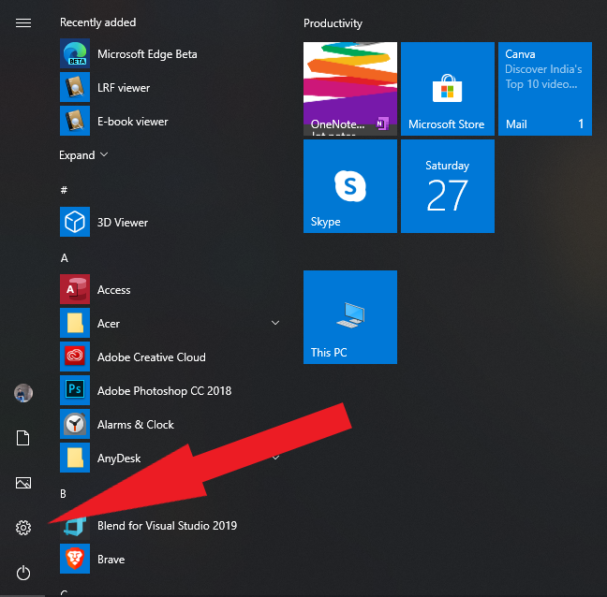The height and width of the screenshot is (597, 607).
Task: Open the OneNote tile
Action: tap(350, 89)
